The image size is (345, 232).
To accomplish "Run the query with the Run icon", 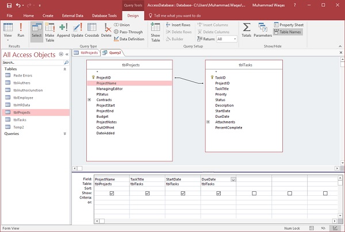I will coord(21,29).
